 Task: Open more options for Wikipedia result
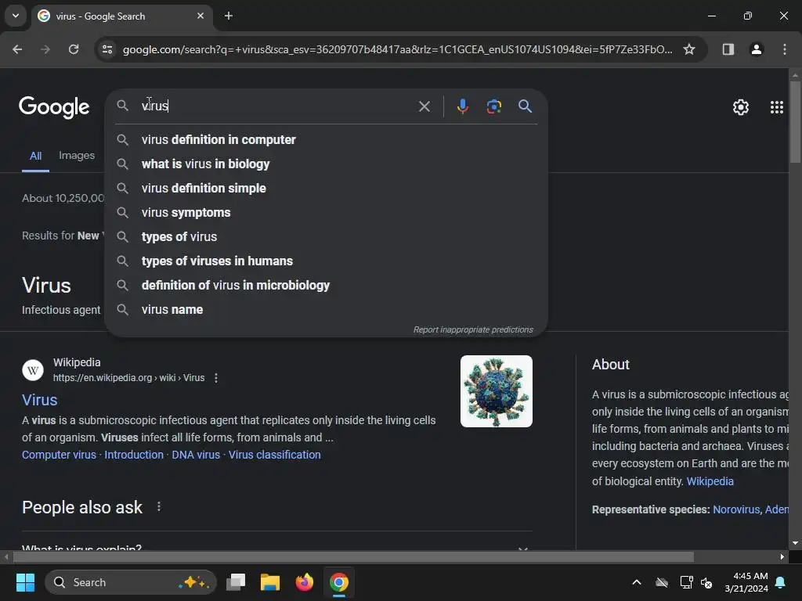tap(216, 378)
